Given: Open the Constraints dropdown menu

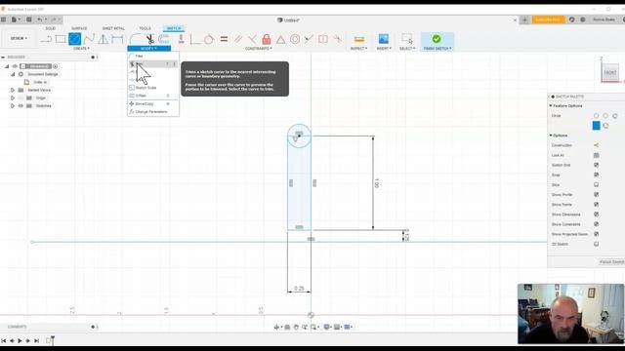Looking at the screenshot, I should (x=258, y=49).
